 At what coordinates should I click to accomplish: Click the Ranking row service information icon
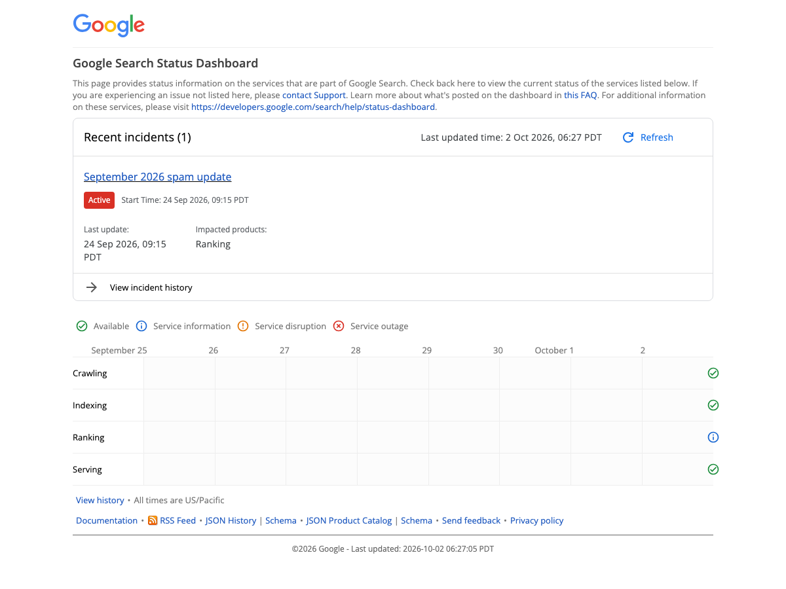click(x=713, y=437)
